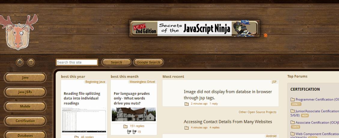Open Secrets of the JavaScript Ninja banner
This screenshot has width=339, height=138.
pos(194,28)
